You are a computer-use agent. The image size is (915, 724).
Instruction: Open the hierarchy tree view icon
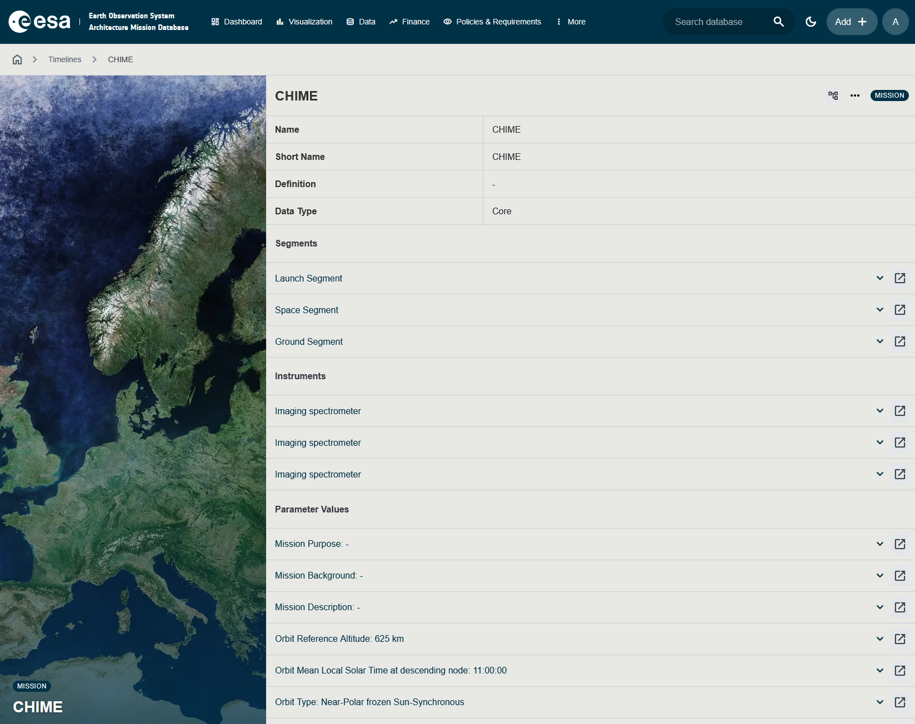click(x=833, y=95)
